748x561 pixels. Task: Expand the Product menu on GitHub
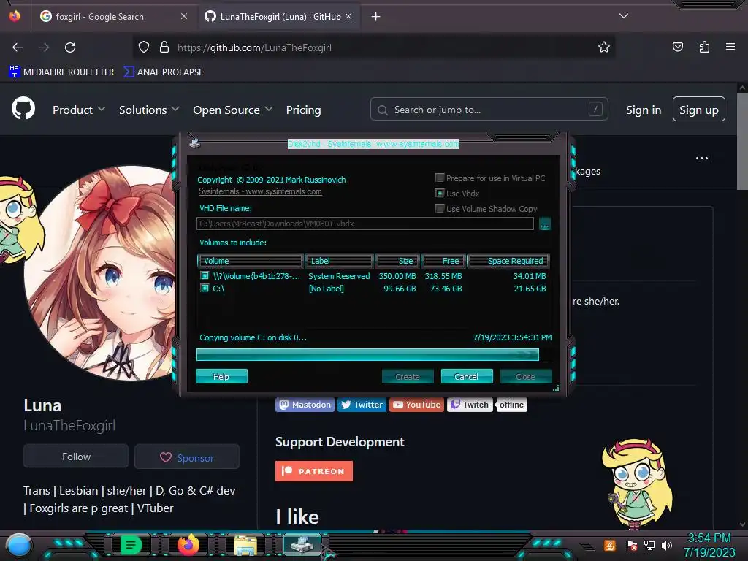[x=79, y=110]
